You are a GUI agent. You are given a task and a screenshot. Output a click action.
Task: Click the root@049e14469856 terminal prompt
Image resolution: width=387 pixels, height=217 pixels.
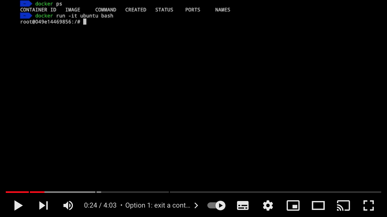[x=50, y=22]
